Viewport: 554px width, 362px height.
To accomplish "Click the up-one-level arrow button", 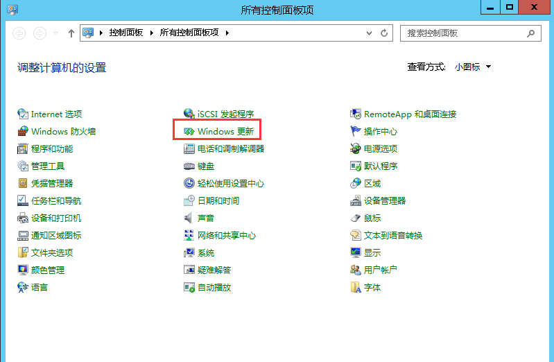I will pos(71,33).
